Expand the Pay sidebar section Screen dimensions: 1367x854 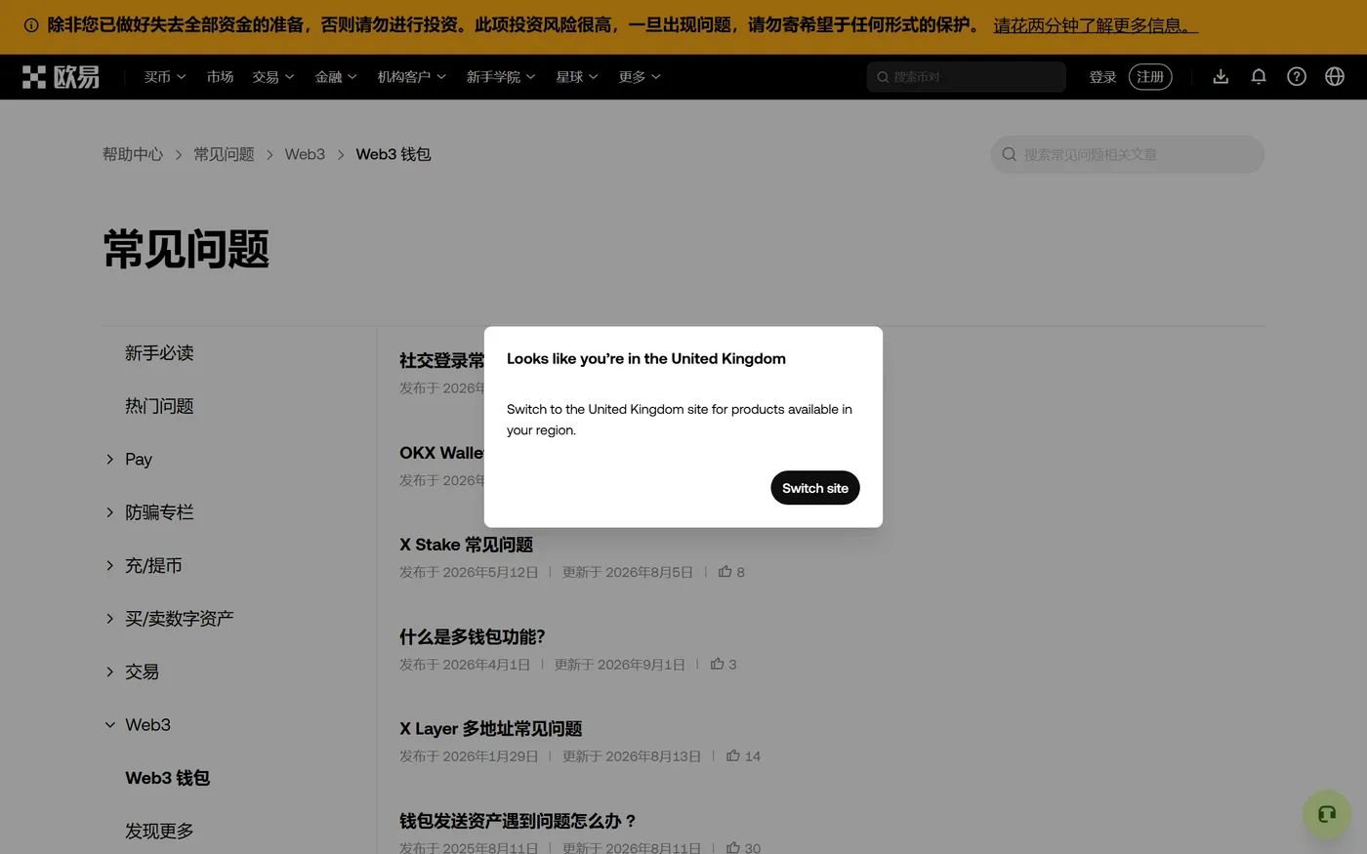click(109, 459)
